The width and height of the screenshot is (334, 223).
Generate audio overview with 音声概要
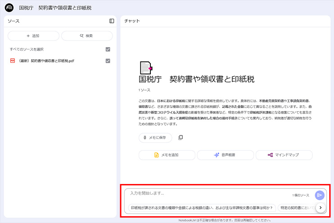click(x=226, y=155)
